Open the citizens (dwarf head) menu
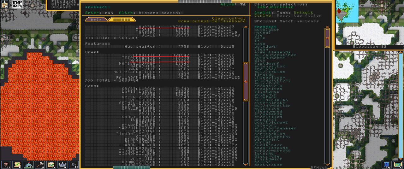 [6, 164]
